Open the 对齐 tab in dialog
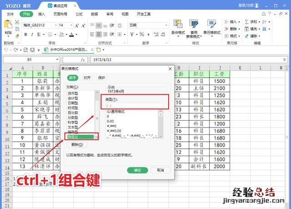Image resolution: width=291 pixels, height=209 pixels. [87, 78]
